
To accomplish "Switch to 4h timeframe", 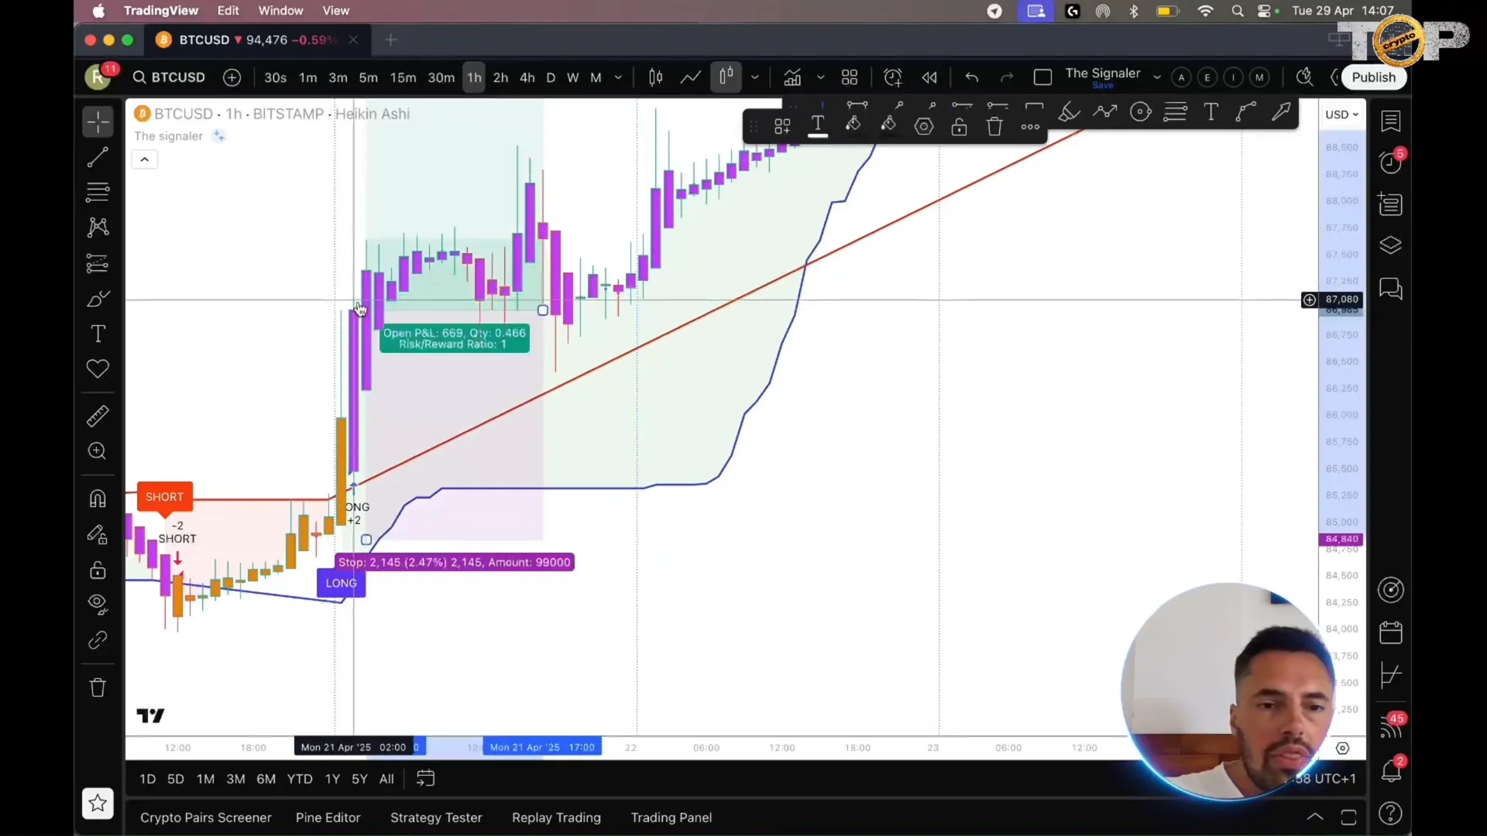I will [527, 77].
